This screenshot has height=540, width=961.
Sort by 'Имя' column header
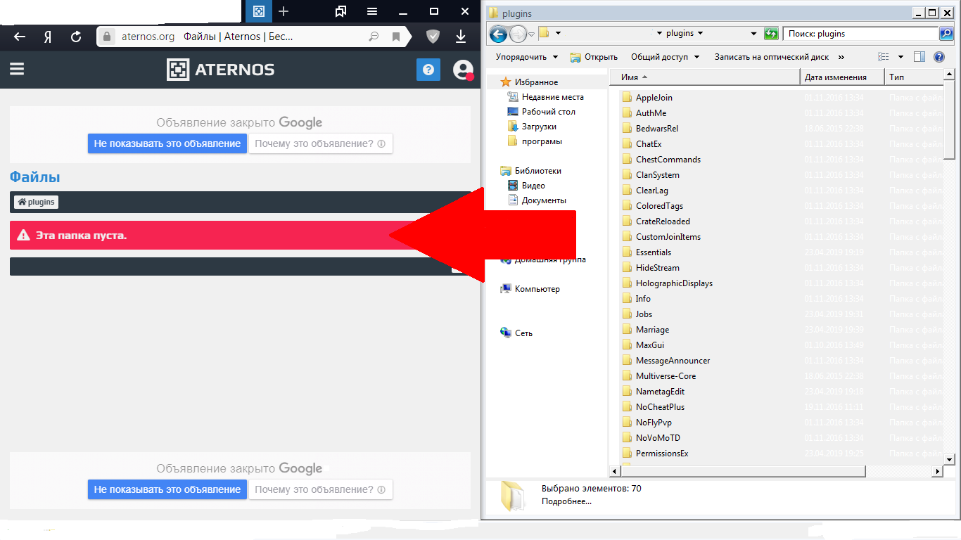[x=706, y=77]
